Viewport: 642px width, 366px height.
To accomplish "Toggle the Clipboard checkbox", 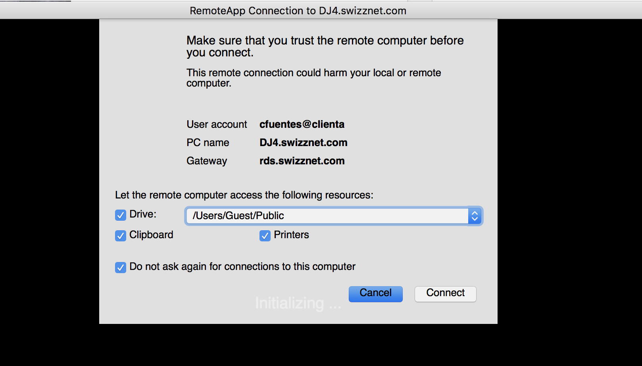I will [121, 236].
